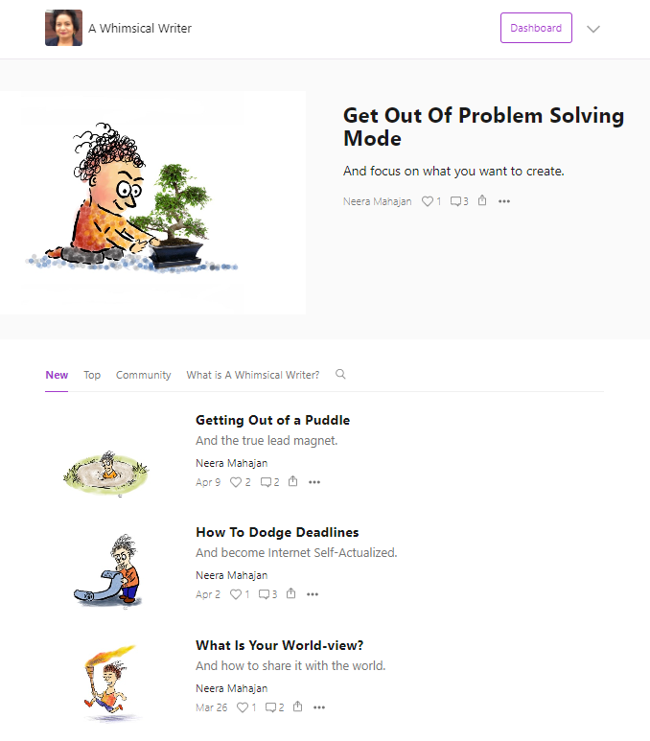Open comments on the featured Problem Solving post
650x741 pixels.
(459, 201)
